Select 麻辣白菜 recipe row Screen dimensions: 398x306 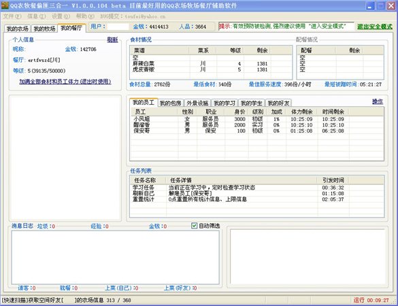tap(211, 63)
